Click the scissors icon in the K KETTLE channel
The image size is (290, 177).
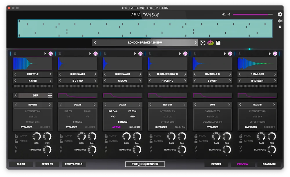(16, 95)
